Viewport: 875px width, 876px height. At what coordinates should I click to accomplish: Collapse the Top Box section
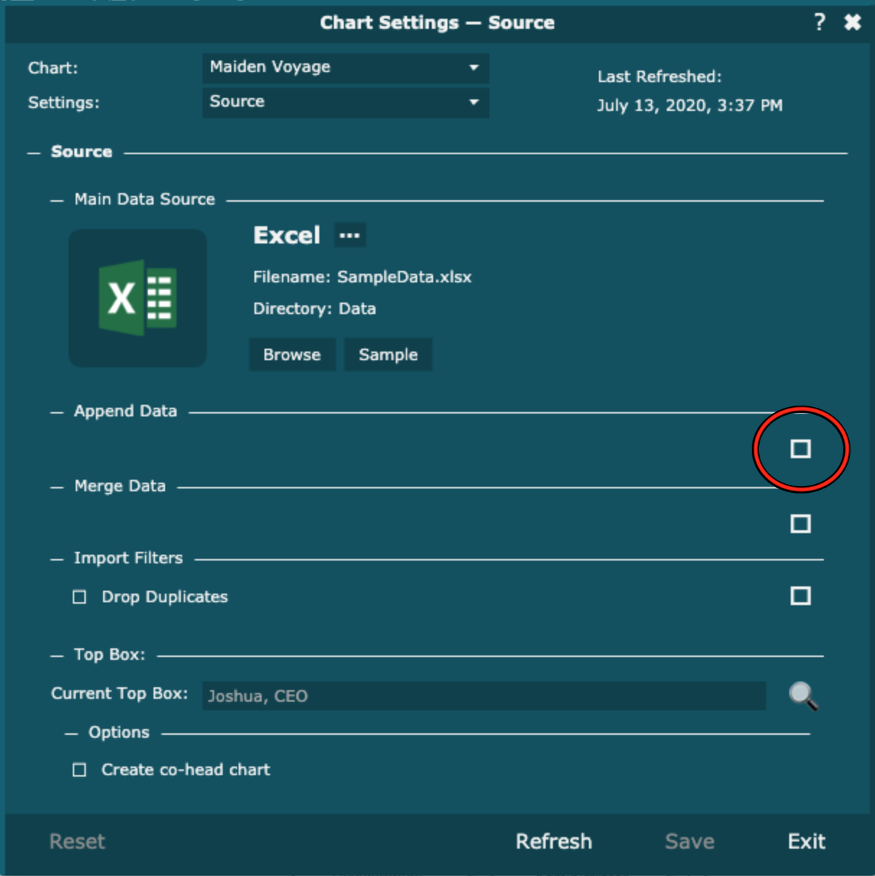[58, 656]
